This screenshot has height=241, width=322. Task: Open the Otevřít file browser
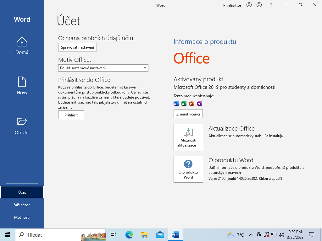click(x=22, y=126)
